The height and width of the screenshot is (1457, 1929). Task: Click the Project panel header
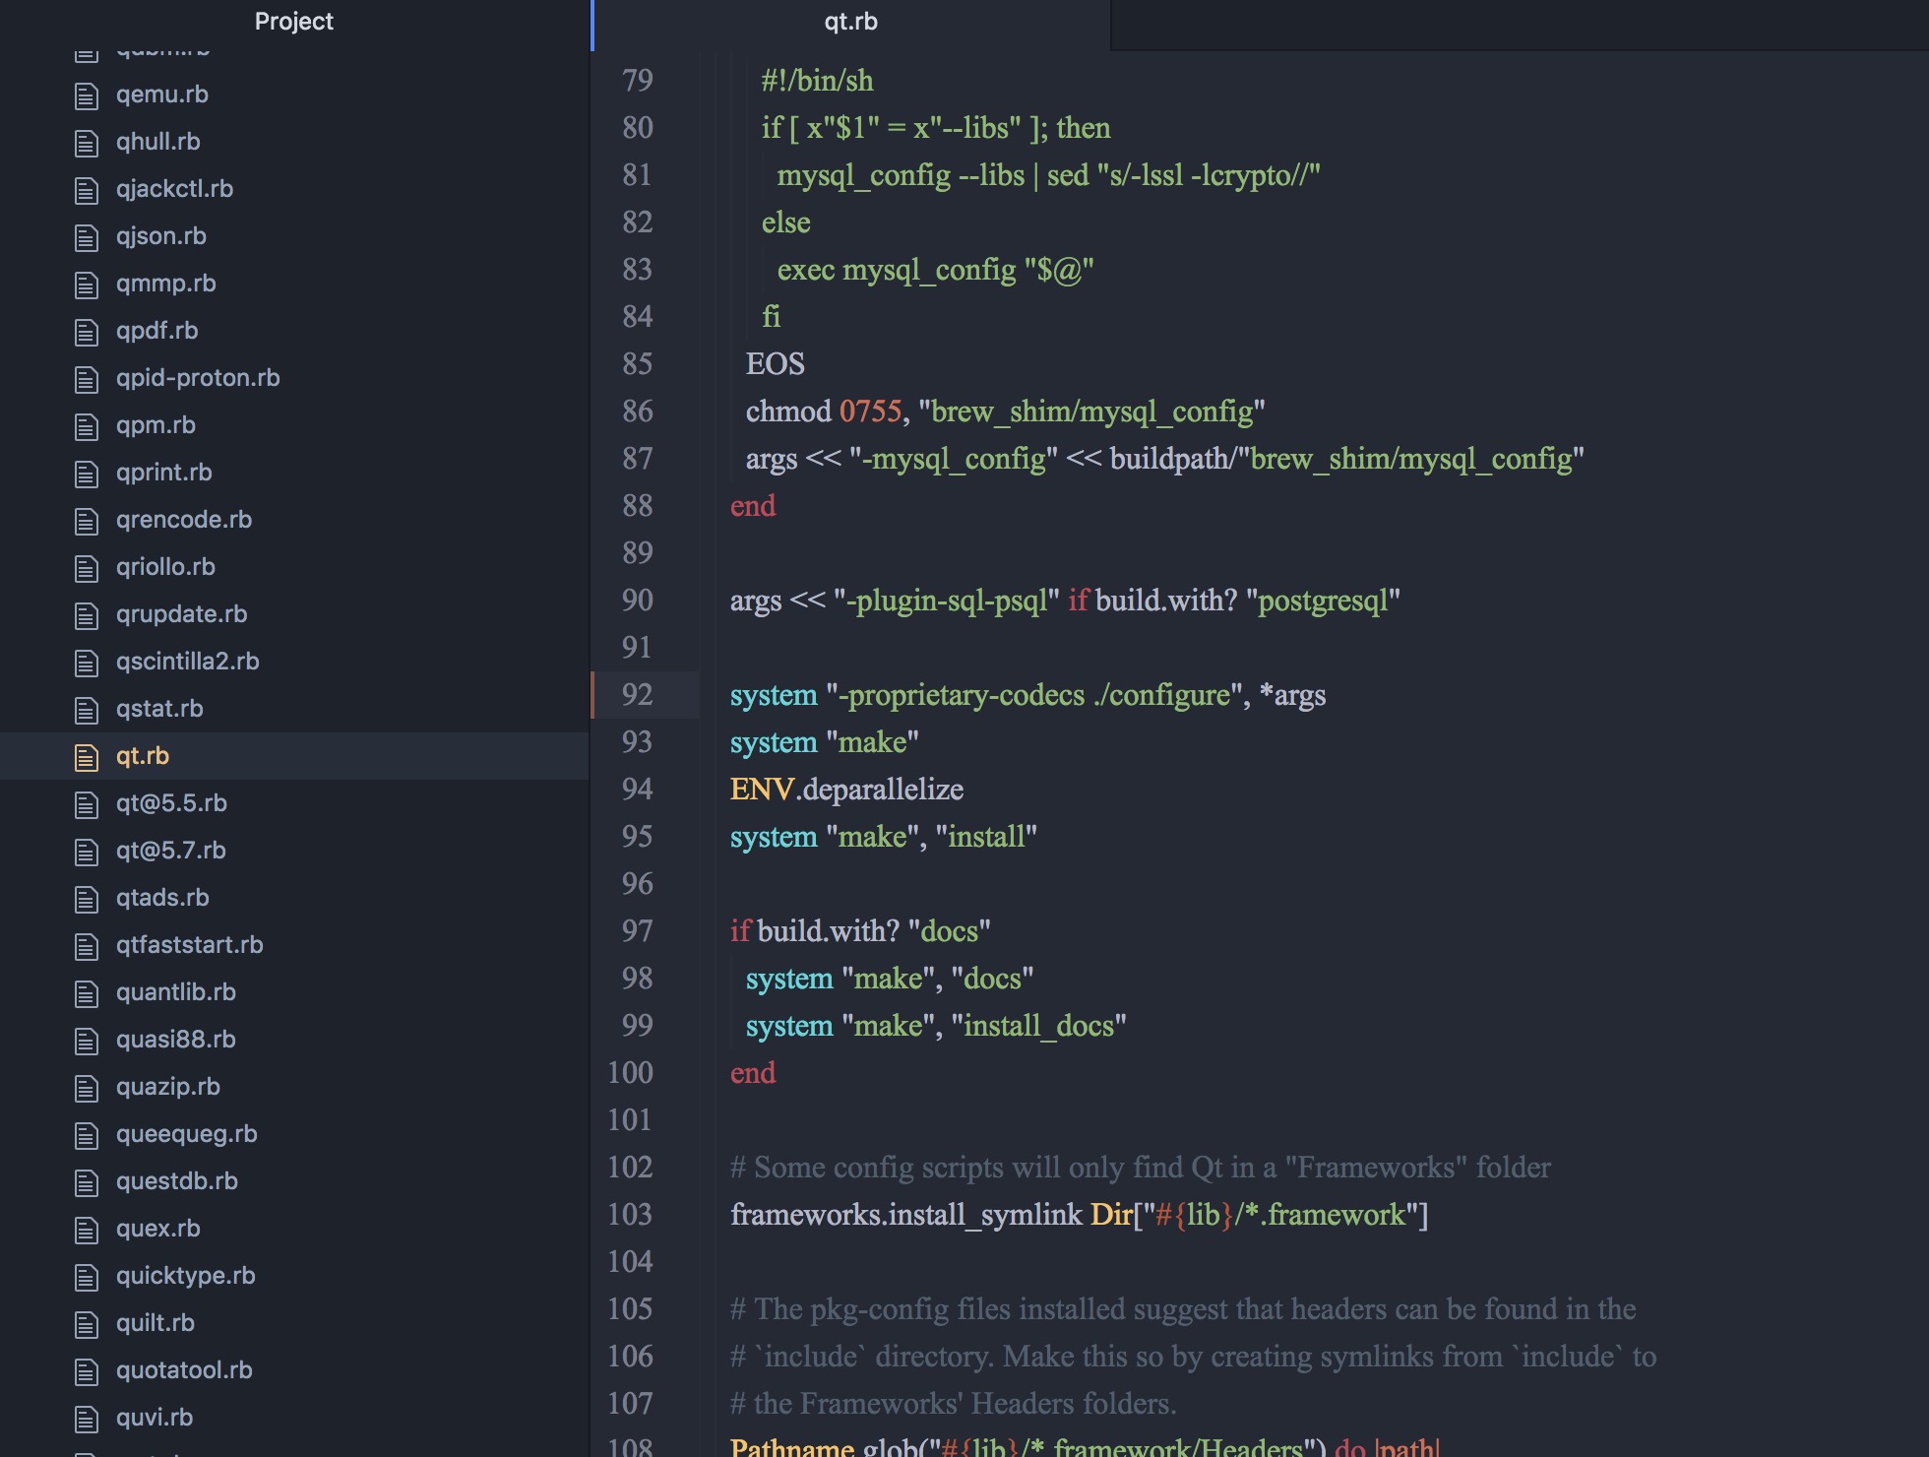tap(293, 22)
